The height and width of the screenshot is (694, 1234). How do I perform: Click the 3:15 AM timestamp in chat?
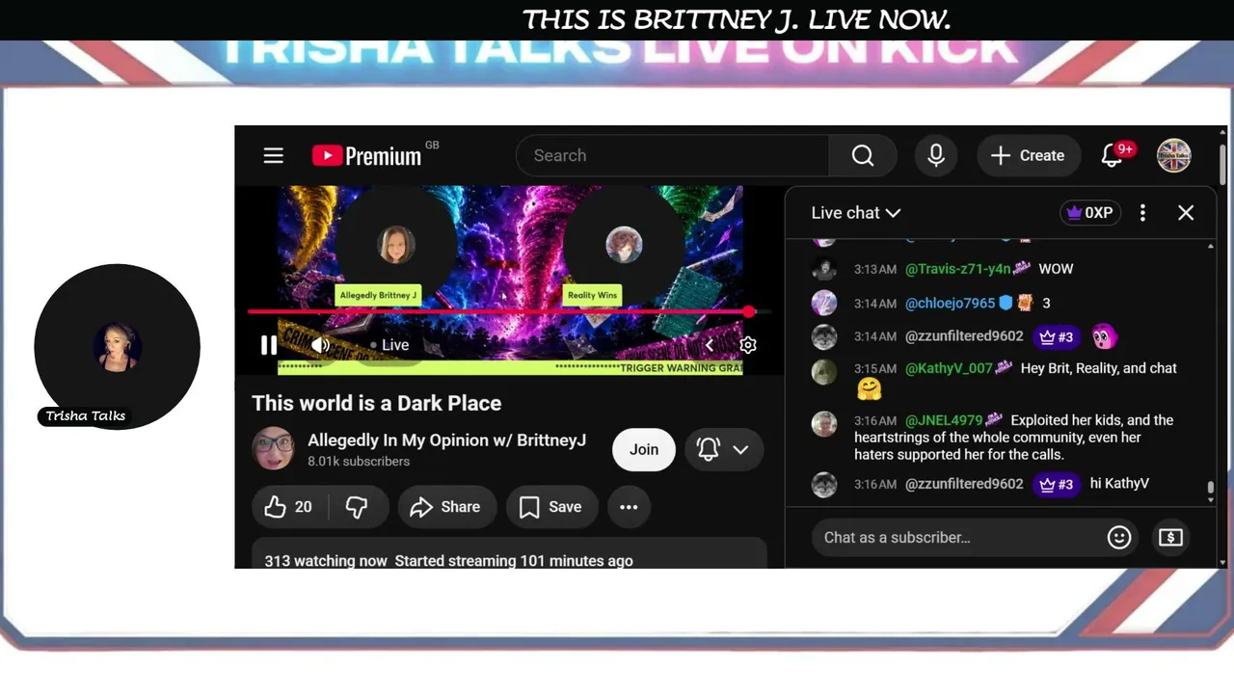tap(875, 369)
